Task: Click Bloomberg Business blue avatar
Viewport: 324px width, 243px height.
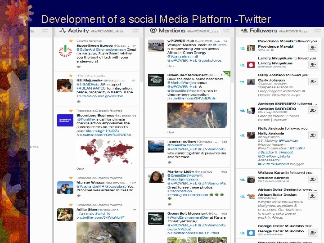Action: pos(65,120)
